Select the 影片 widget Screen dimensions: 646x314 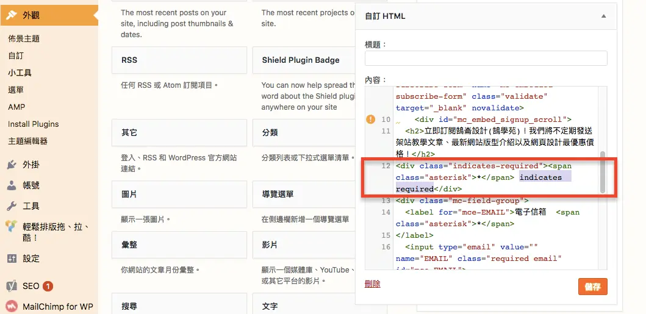[x=304, y=245]
